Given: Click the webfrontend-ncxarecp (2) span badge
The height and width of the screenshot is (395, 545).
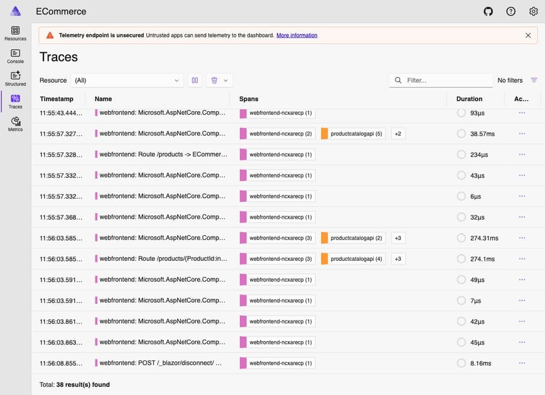Looking at the screenshot, I should pyautogui.click(x=278, y=134).
